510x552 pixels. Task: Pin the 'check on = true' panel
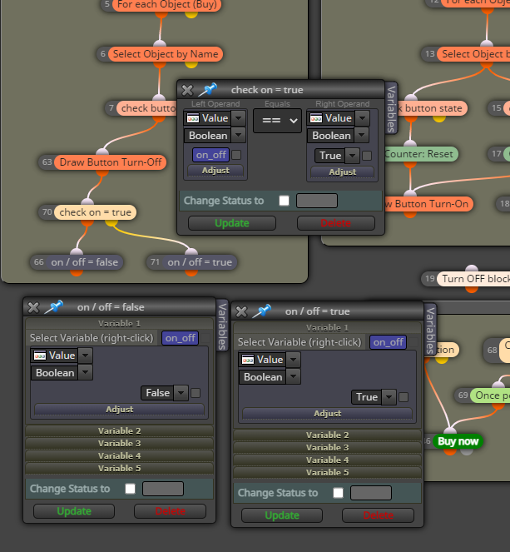[x=207, y=90]
